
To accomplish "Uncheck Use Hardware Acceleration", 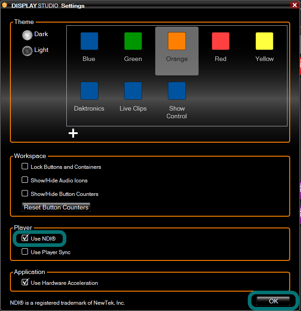I will [25, 283].
